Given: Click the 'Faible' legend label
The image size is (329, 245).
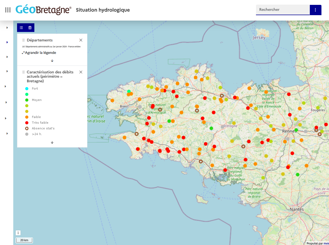Looking at the screenshot, I should [36, 117].
